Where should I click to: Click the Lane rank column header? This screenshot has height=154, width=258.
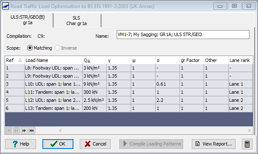coord(241,60)
